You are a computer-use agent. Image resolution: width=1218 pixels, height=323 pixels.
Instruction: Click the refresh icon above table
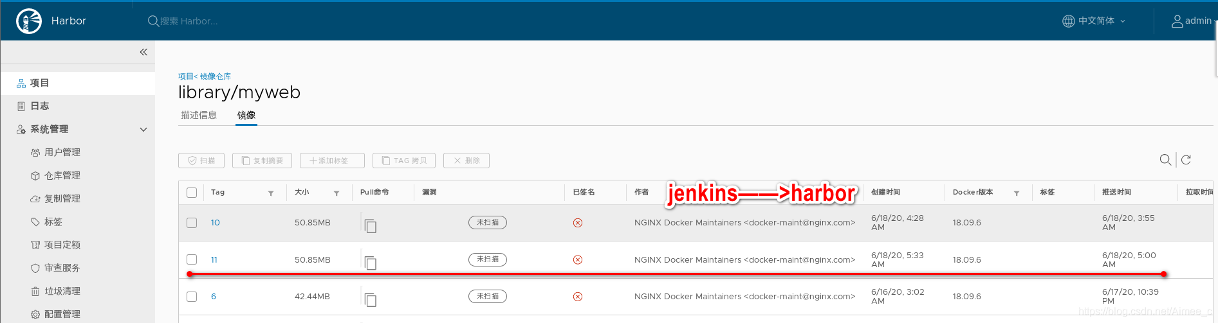pos(1186,160)
